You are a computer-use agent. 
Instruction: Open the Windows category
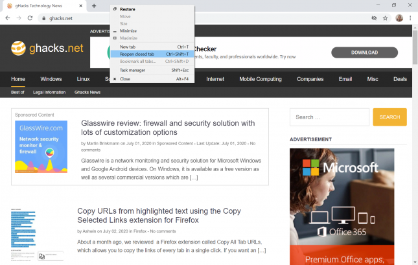pyautogui.click(x=51, y=79)
